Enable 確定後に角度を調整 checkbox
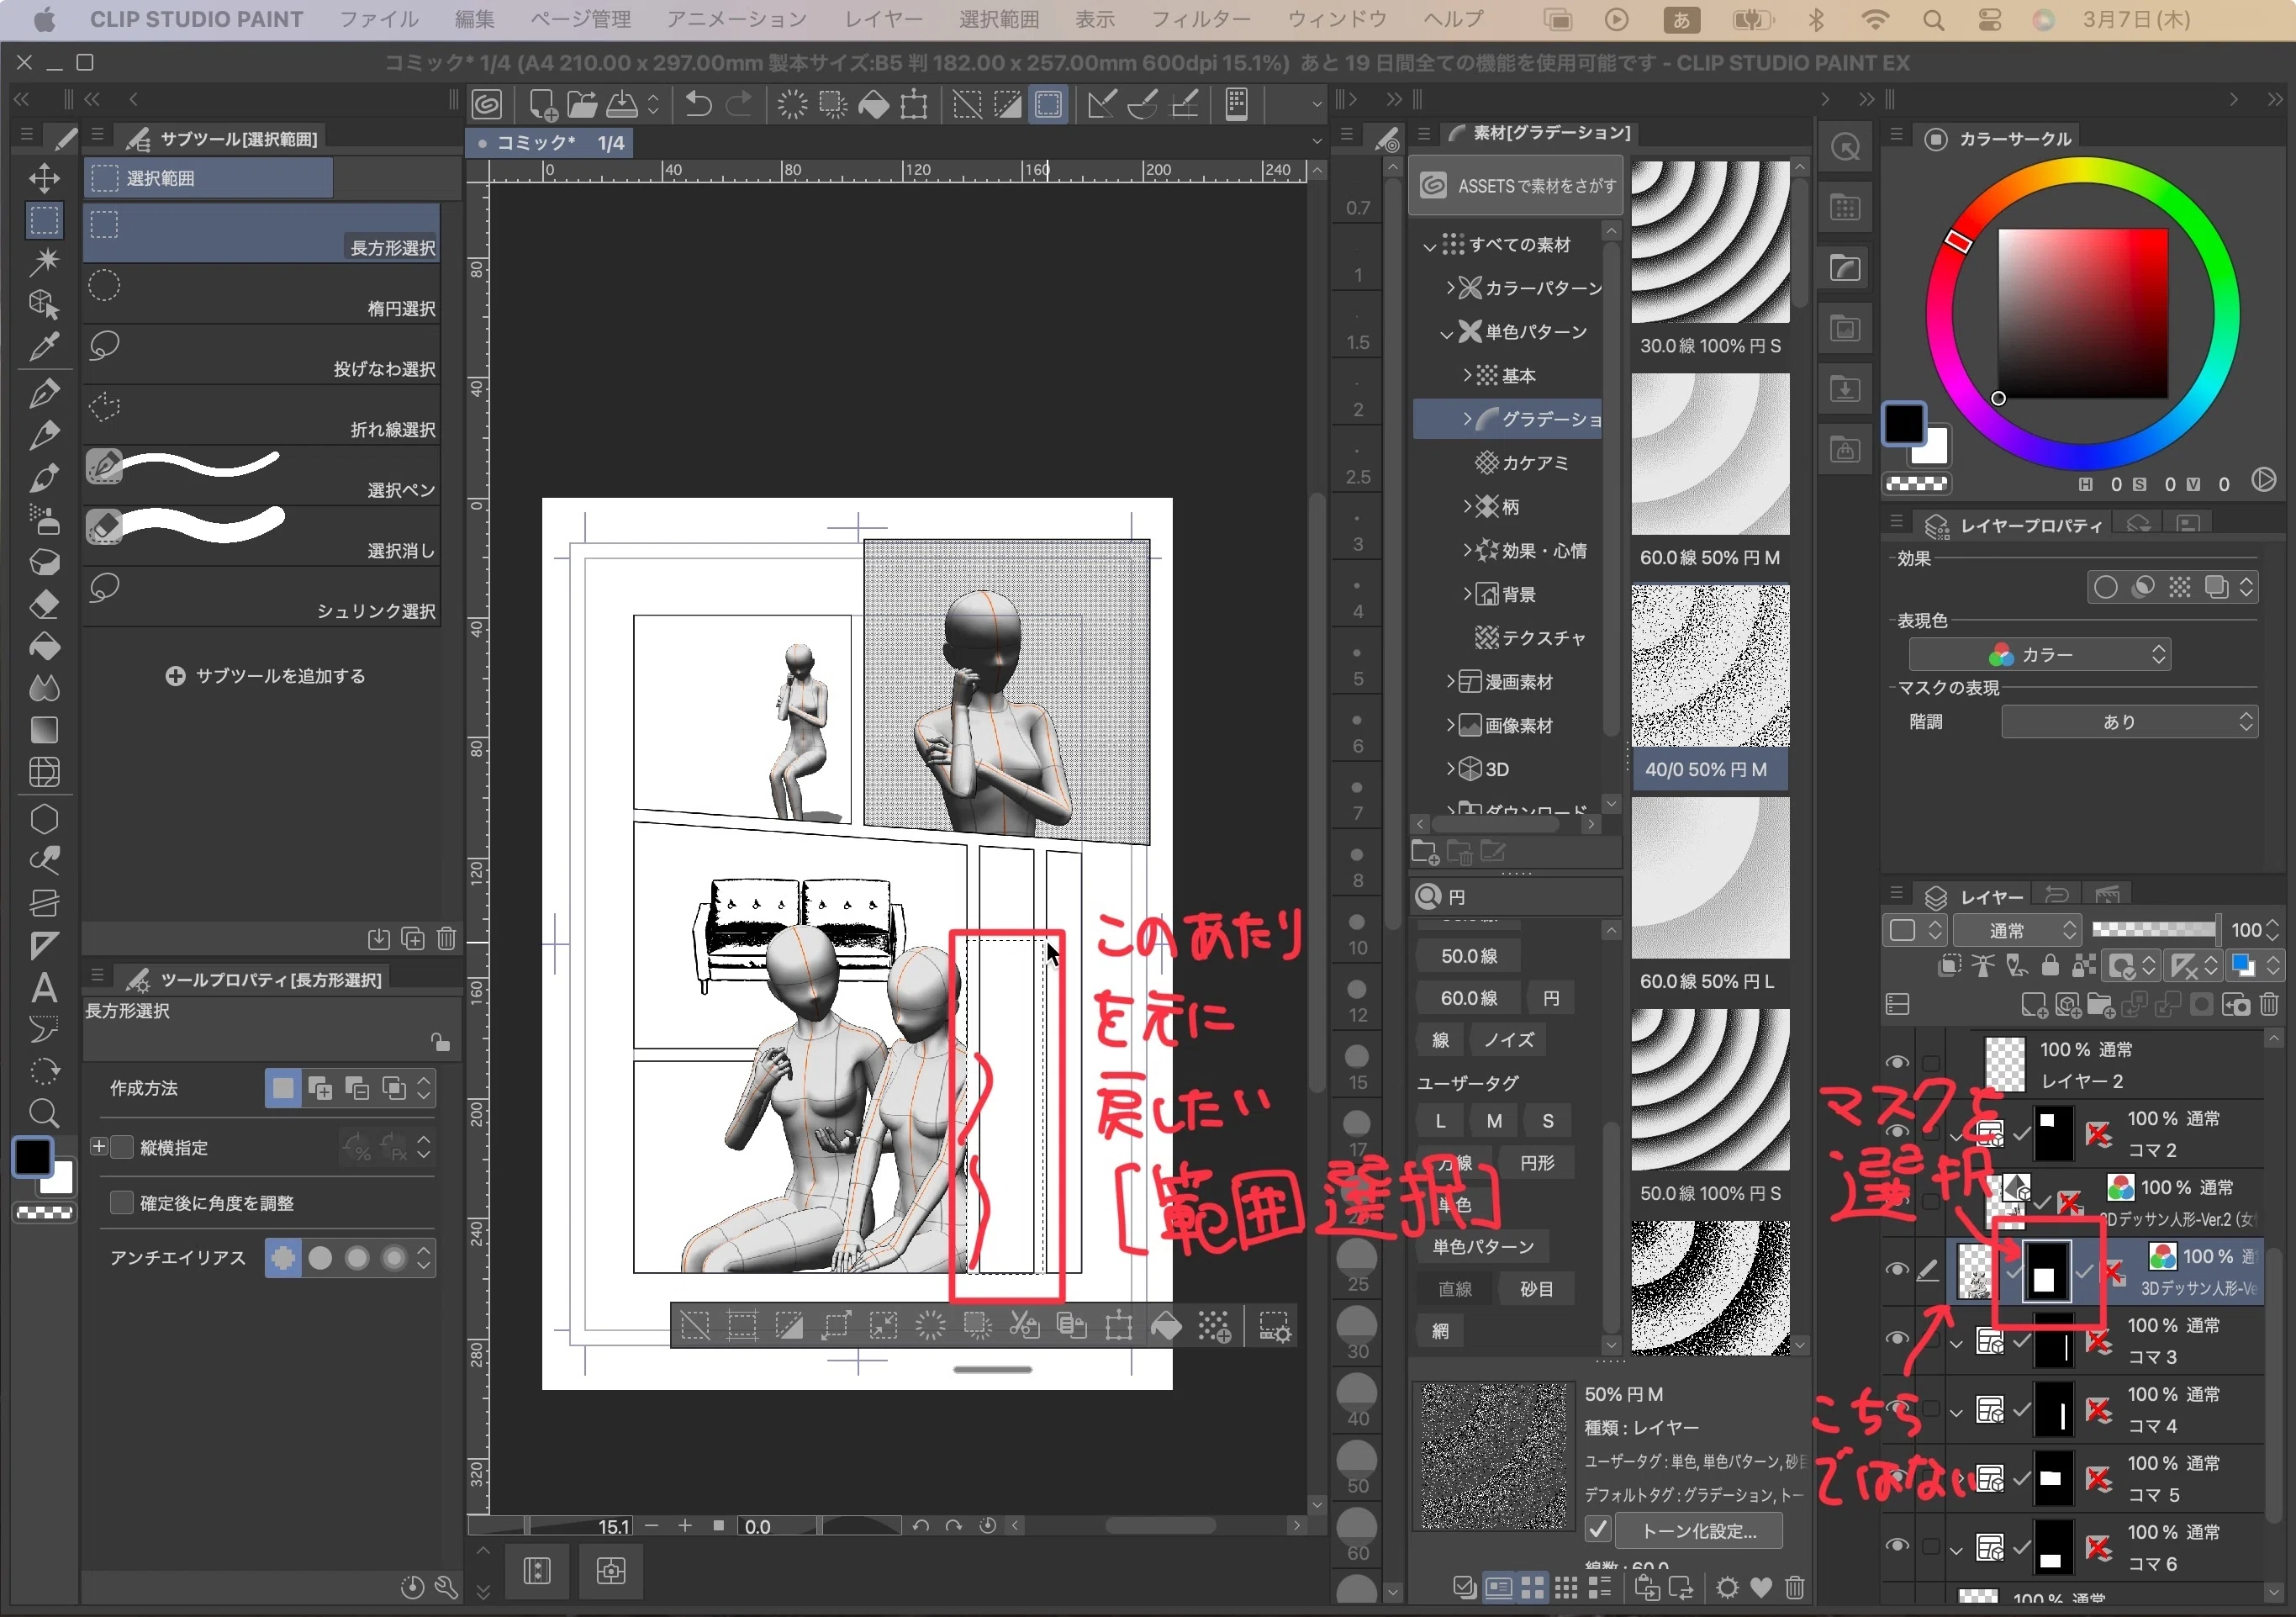This screenshot has width=2296, height=1617. click(122, 1202)
